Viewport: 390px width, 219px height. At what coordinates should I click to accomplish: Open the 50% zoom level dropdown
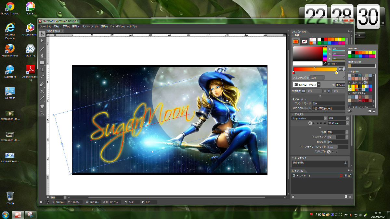click(x=65, y=197)
